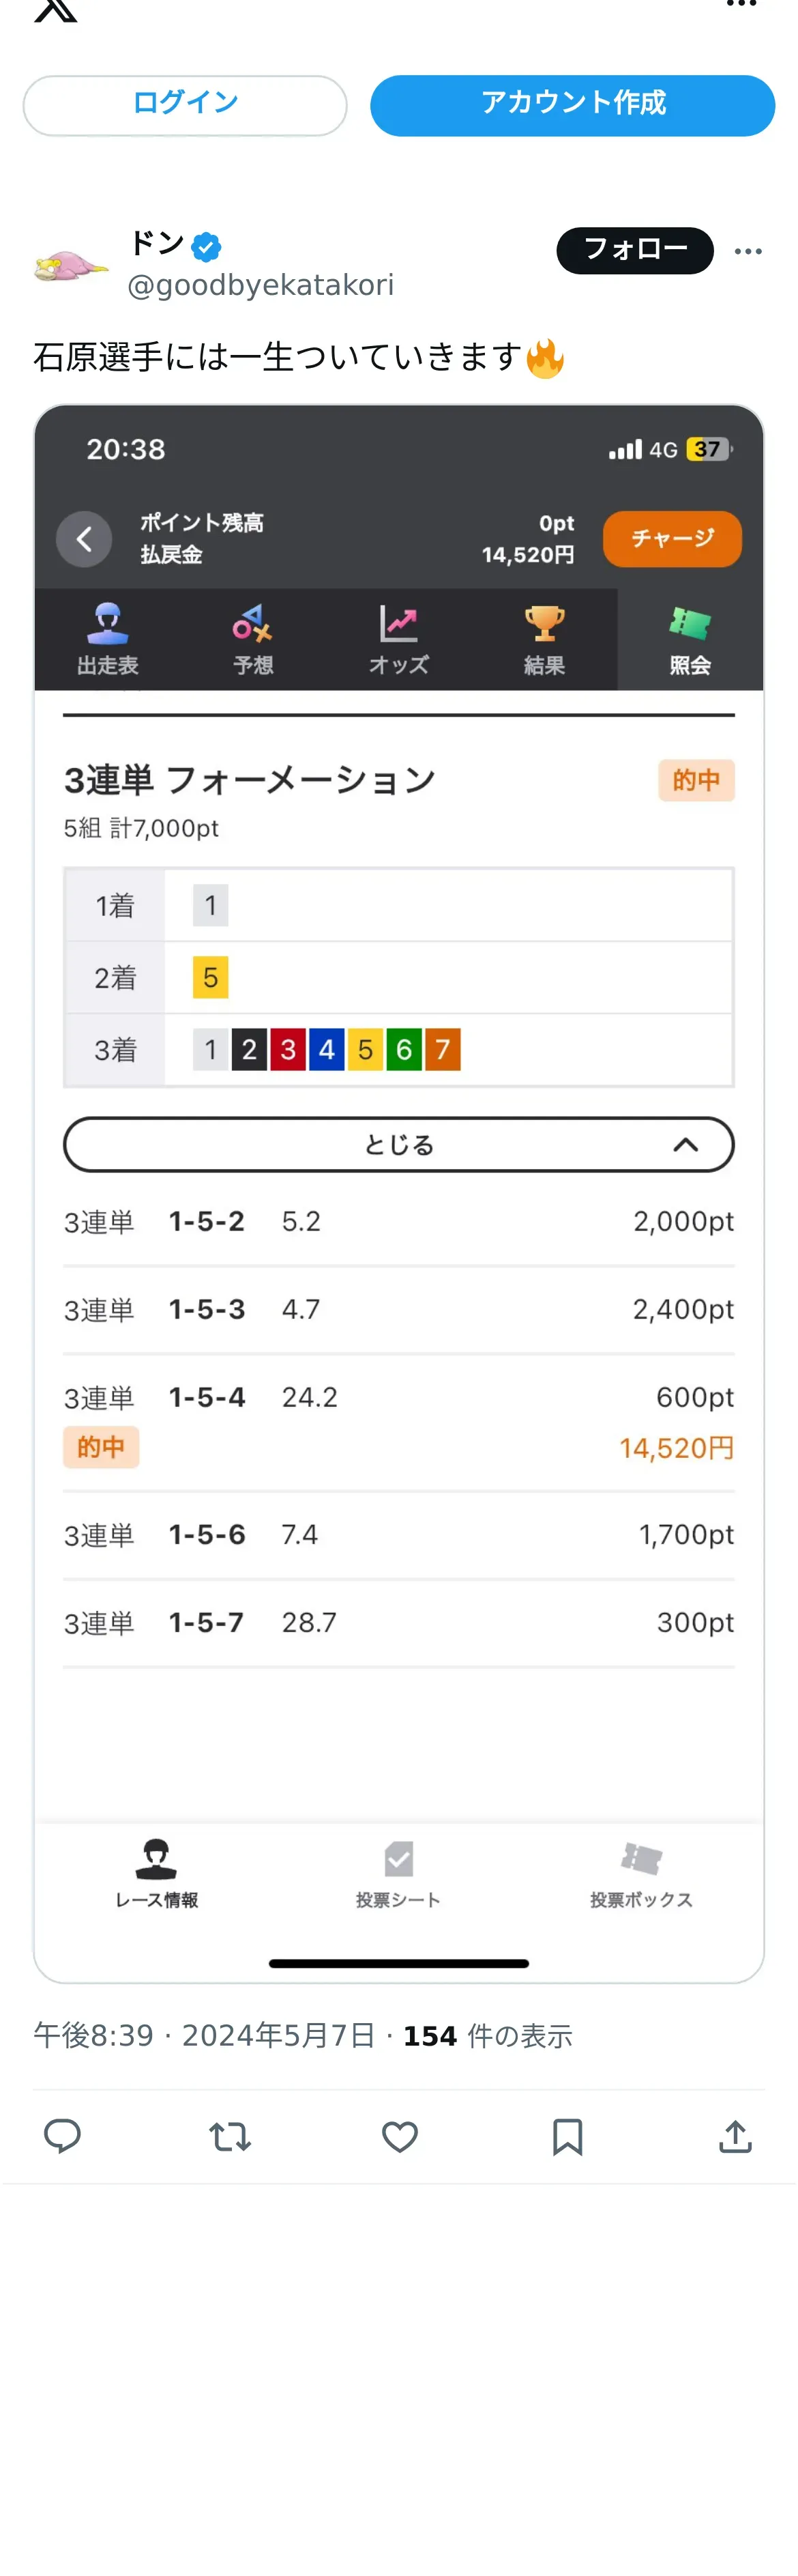The image size is (798, 2576).
Task: Like the post with heart icon
Action: click(x=400, y=2136)
